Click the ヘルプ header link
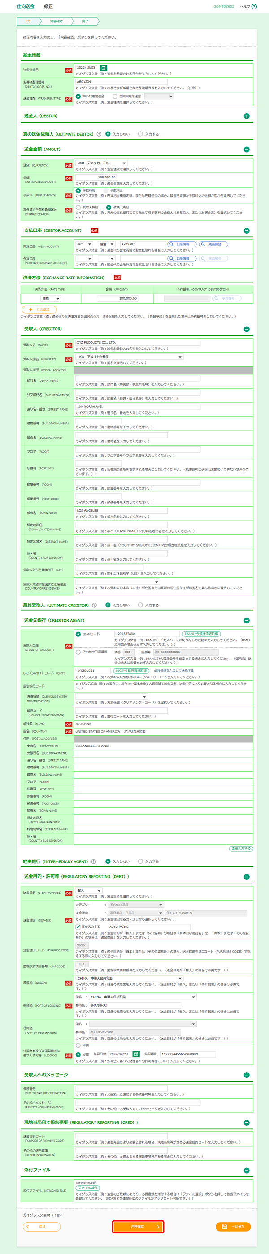269x1254 pixels. (245, 7)
